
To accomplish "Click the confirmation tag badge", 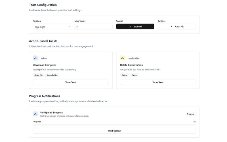I will pos(134,58).
